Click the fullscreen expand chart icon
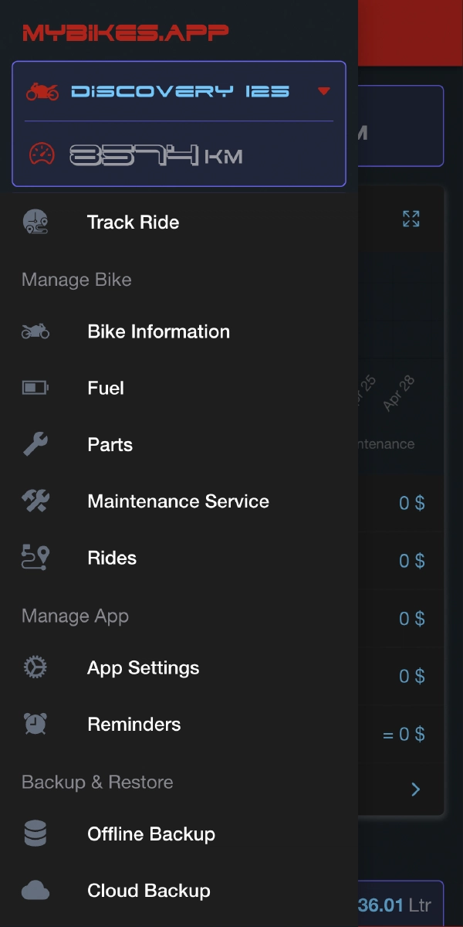Image resolution: width=463 pixels, height=927 pixels. pyautogui.click(x=411, y=219)
